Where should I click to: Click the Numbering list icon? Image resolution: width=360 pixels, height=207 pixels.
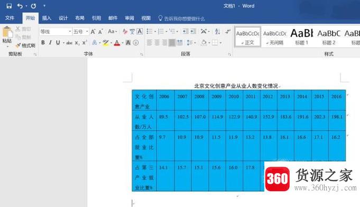pos(161,31)
